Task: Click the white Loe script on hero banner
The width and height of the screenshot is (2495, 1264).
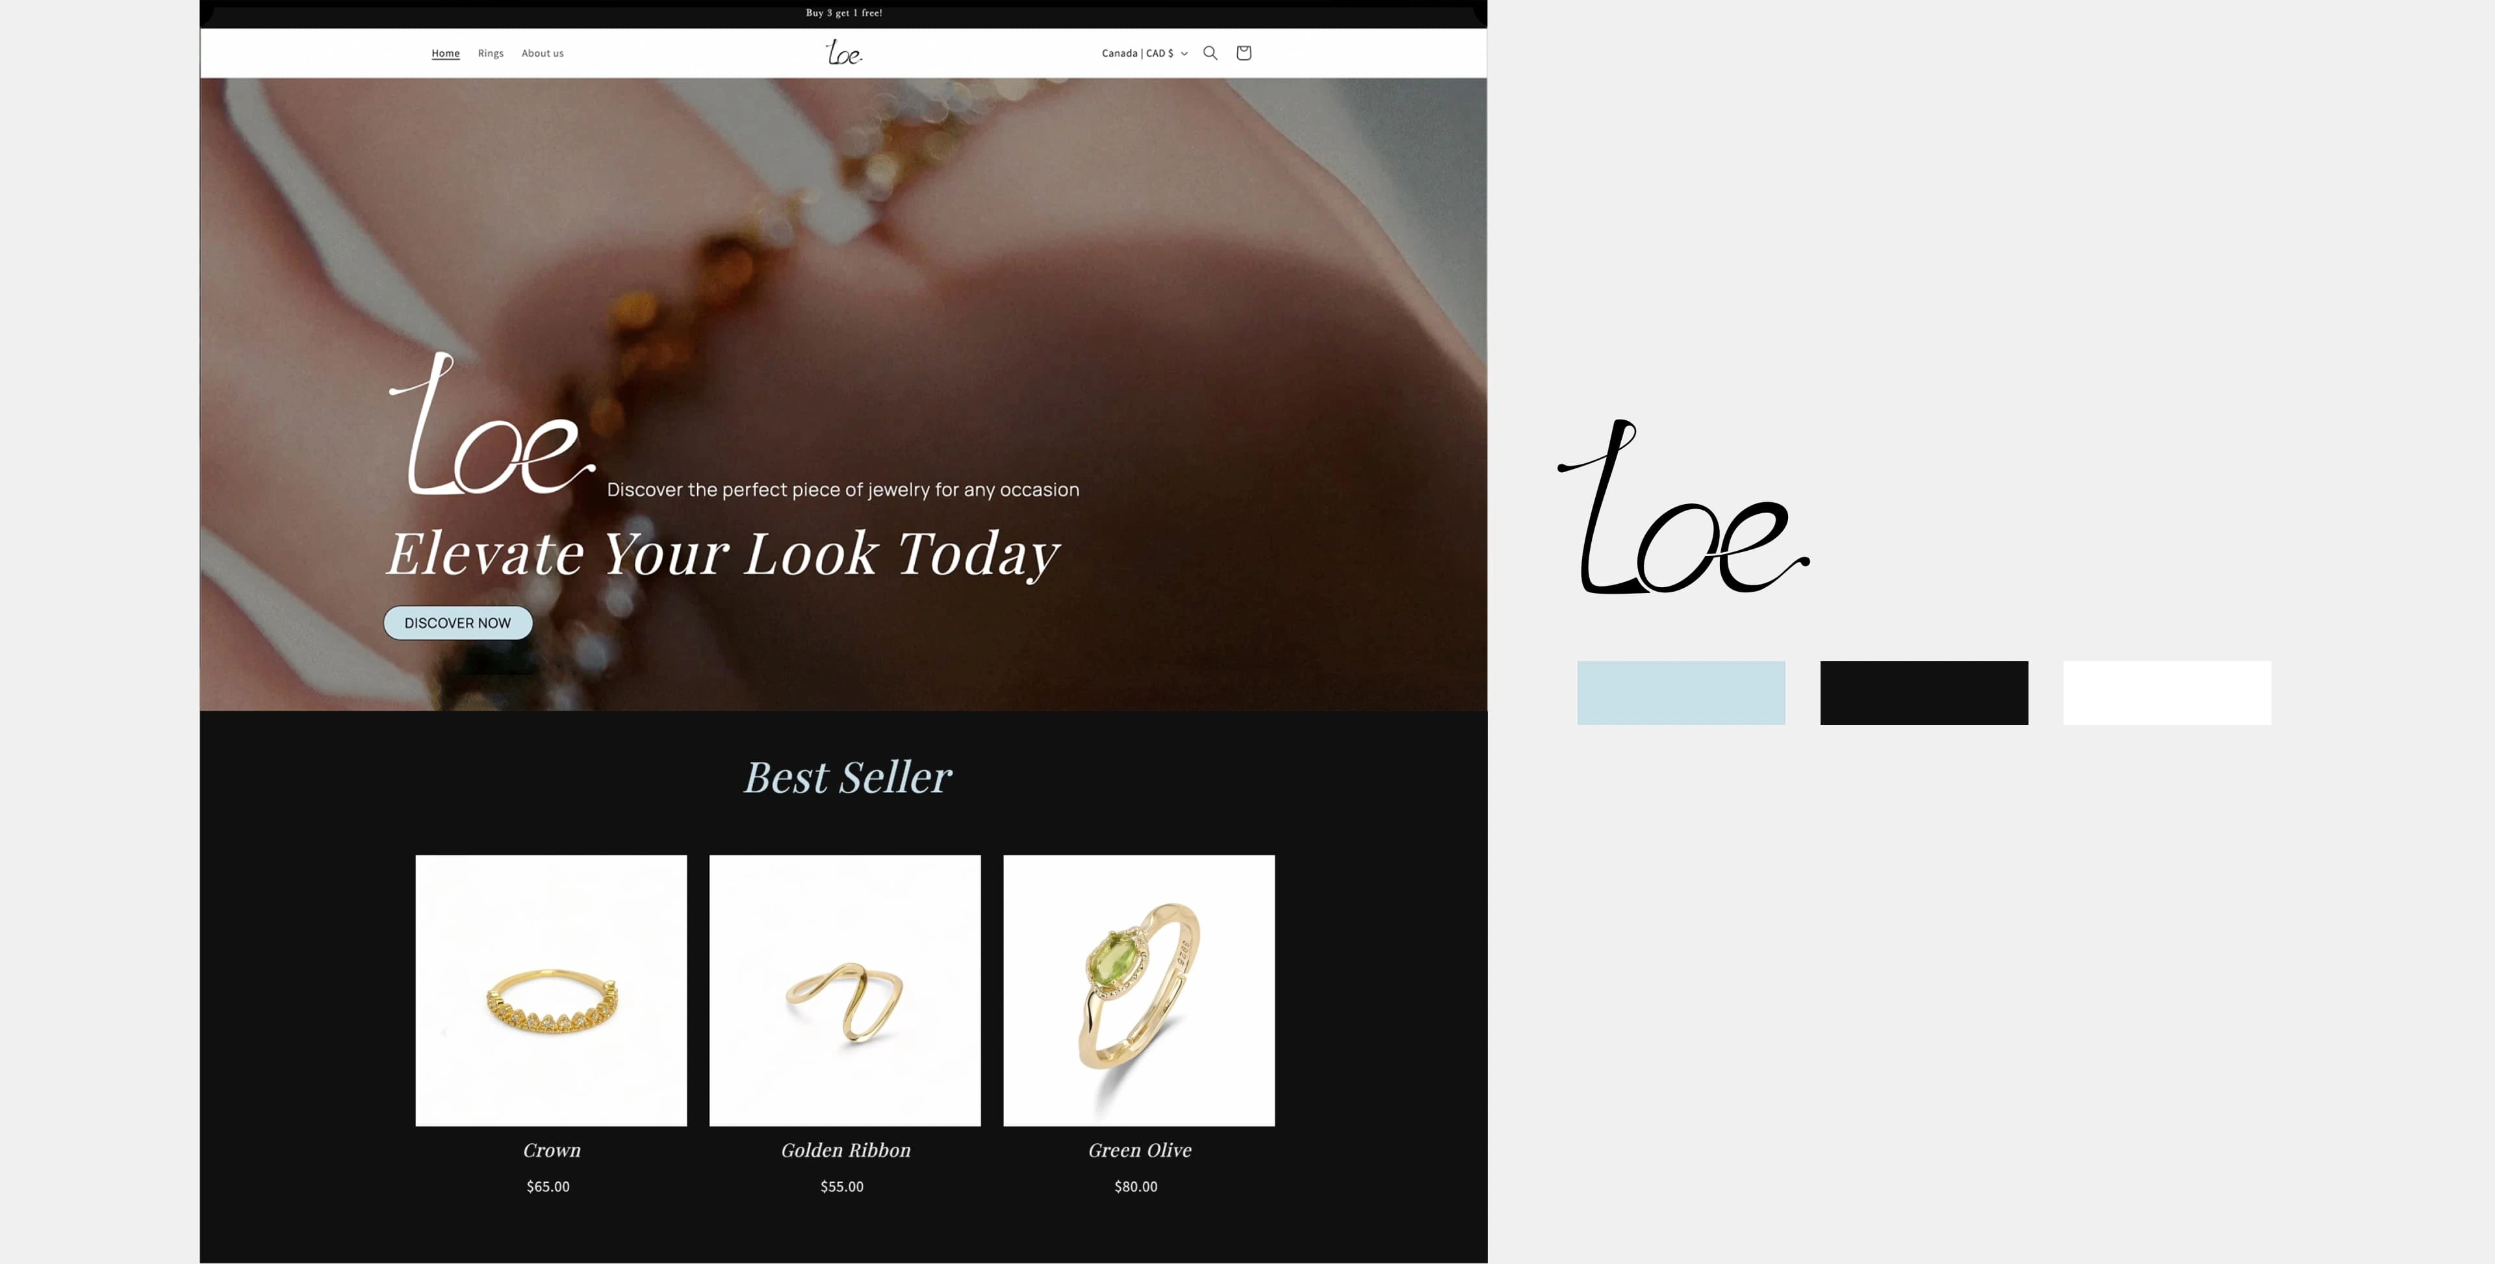Action: (491, 423)
